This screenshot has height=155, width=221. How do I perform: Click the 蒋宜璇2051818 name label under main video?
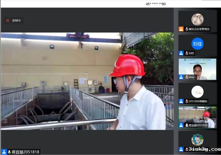(25, 152)
